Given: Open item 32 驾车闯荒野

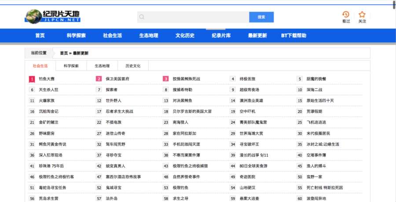Looking at the screenshot, I should point(116,144).
